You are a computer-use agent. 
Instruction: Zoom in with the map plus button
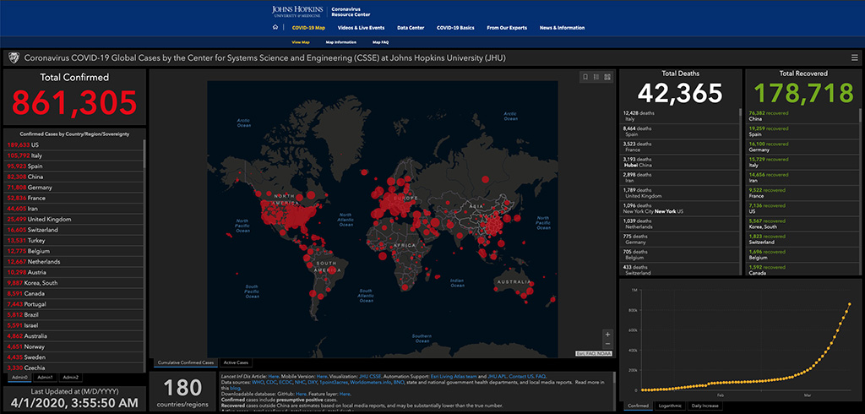pyautogui.click(x=607, y=335)
